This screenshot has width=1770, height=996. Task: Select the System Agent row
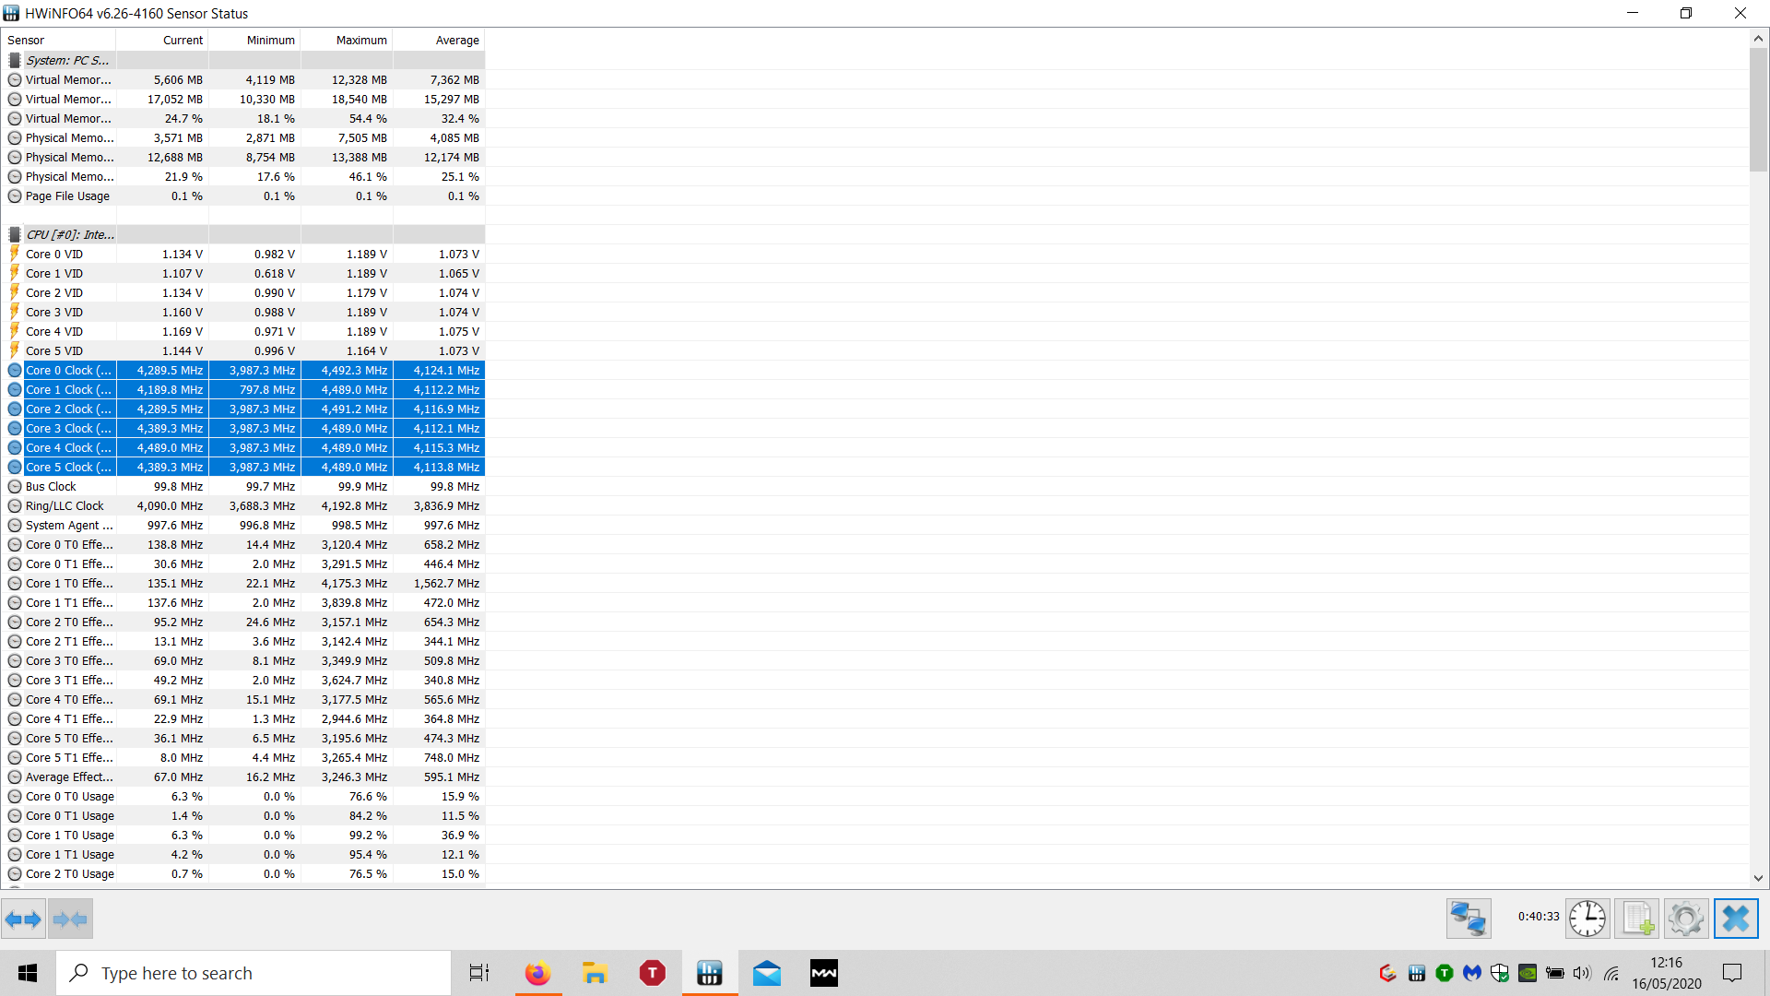pos(243,525)
